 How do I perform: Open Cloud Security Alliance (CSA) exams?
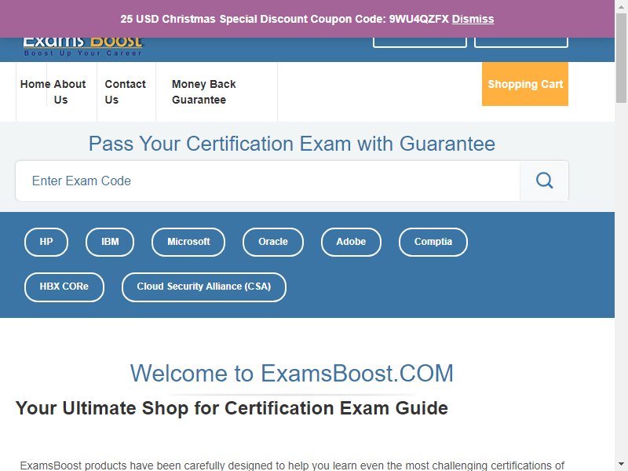tap(204, 287)
